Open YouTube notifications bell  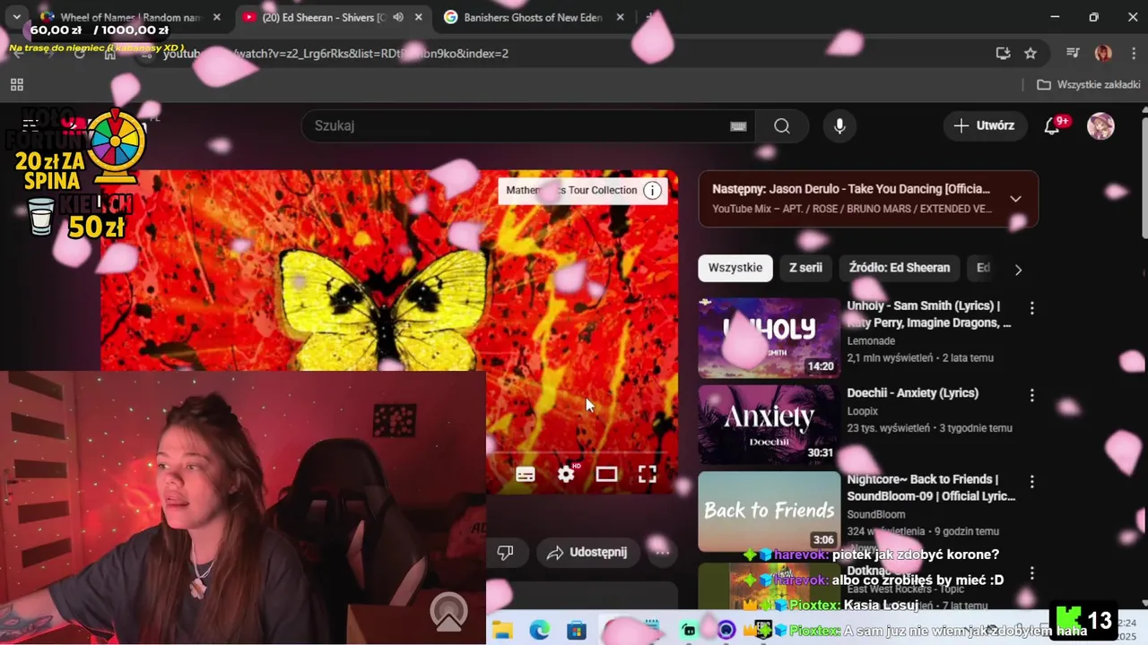tap(1052, 125)
